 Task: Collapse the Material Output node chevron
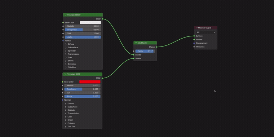[196, 28]
